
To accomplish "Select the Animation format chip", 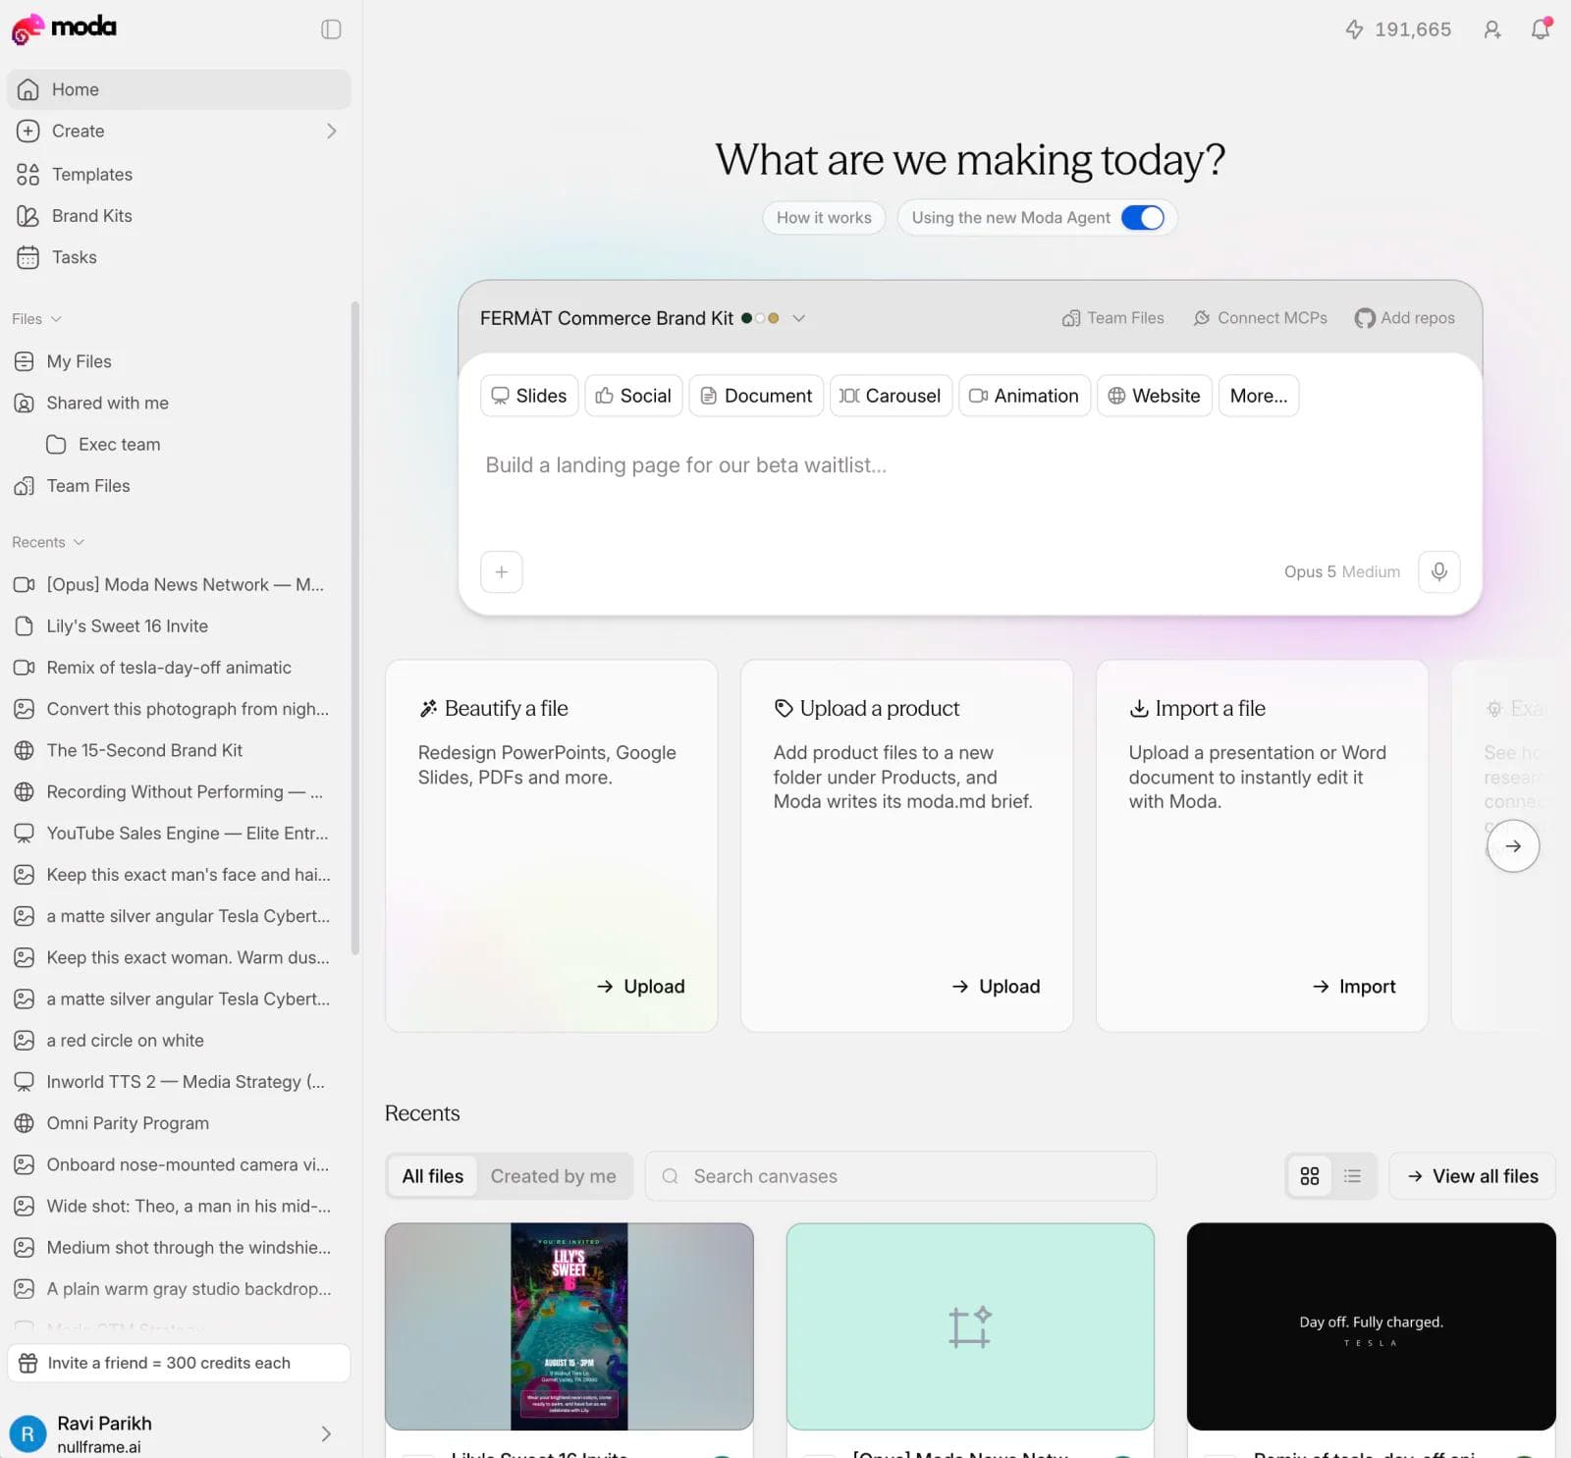I will 1024,396.
